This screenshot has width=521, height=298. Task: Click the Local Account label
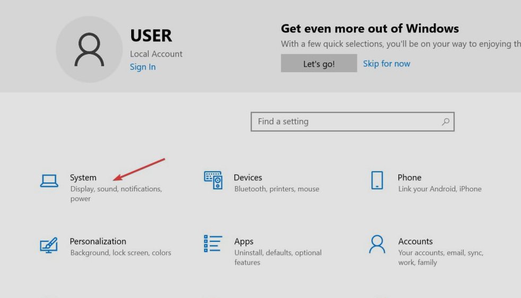[156, 54]
